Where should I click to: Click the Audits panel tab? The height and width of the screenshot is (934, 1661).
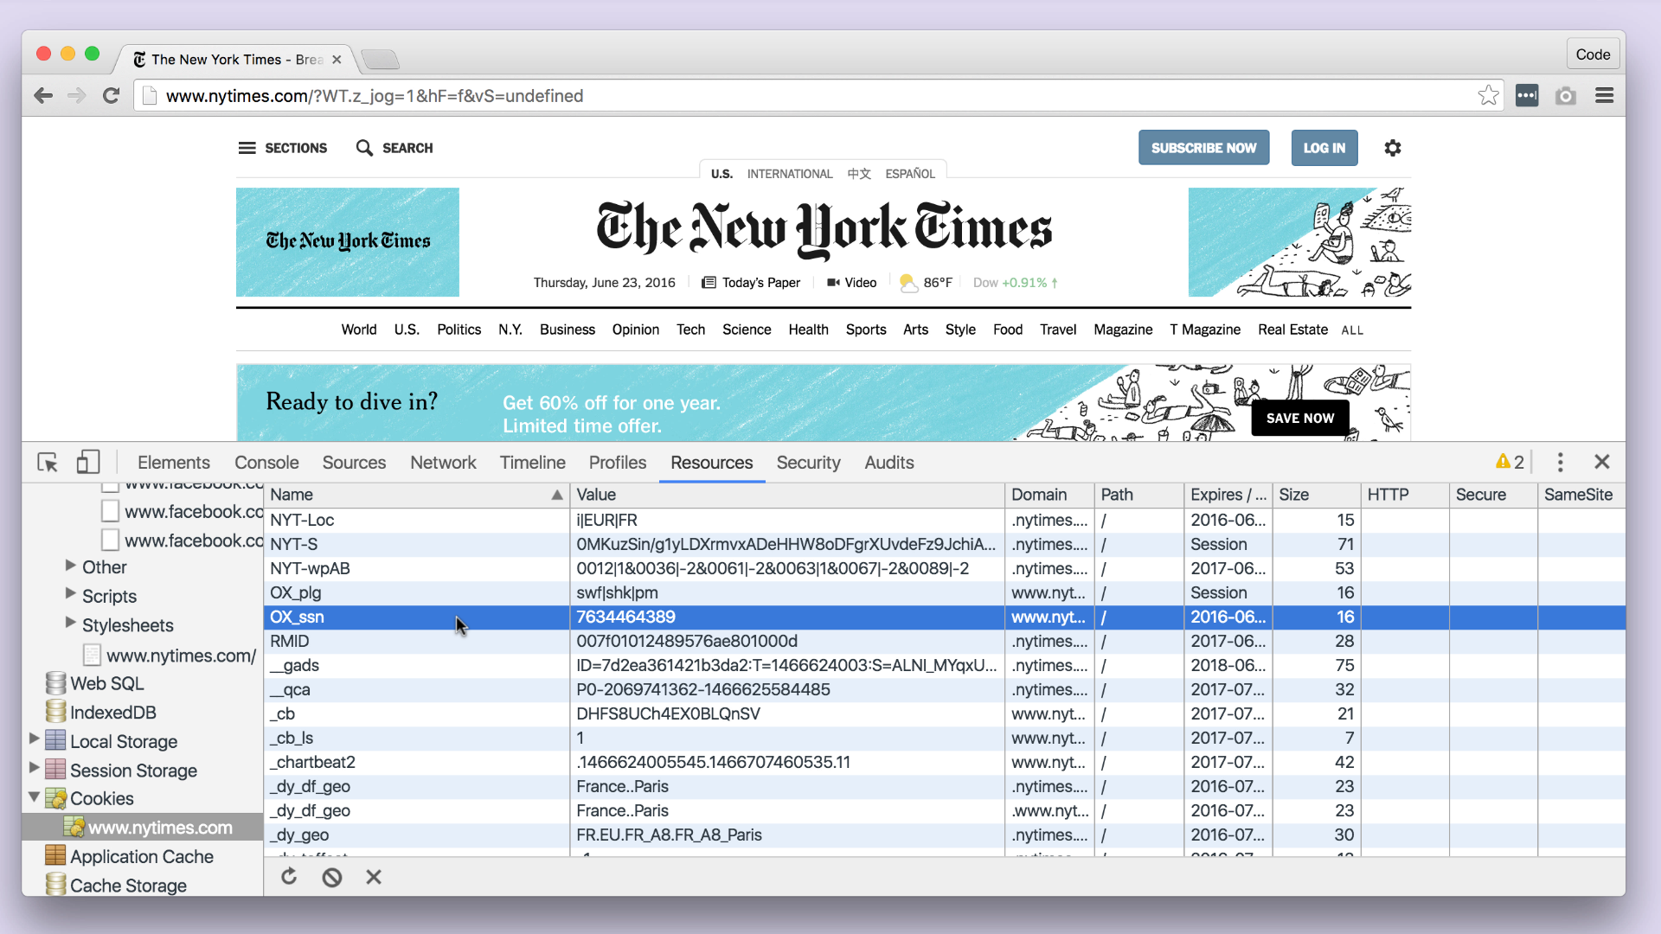click(x=890, y=462)
